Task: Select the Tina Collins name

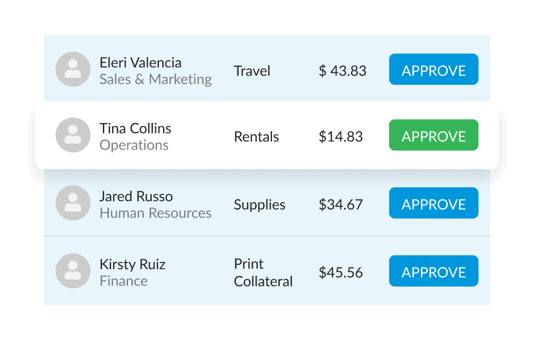Action: (x=135, y=128)
